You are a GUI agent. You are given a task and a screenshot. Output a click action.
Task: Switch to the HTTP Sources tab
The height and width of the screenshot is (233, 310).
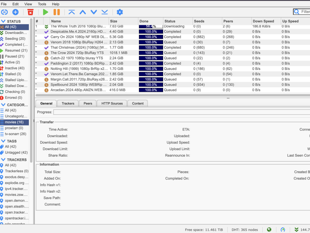point(112,103)
